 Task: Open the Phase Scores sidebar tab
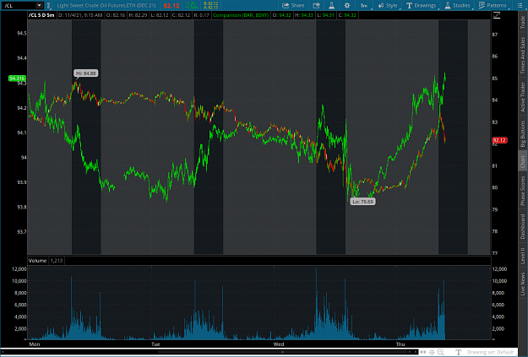point(523,191)
